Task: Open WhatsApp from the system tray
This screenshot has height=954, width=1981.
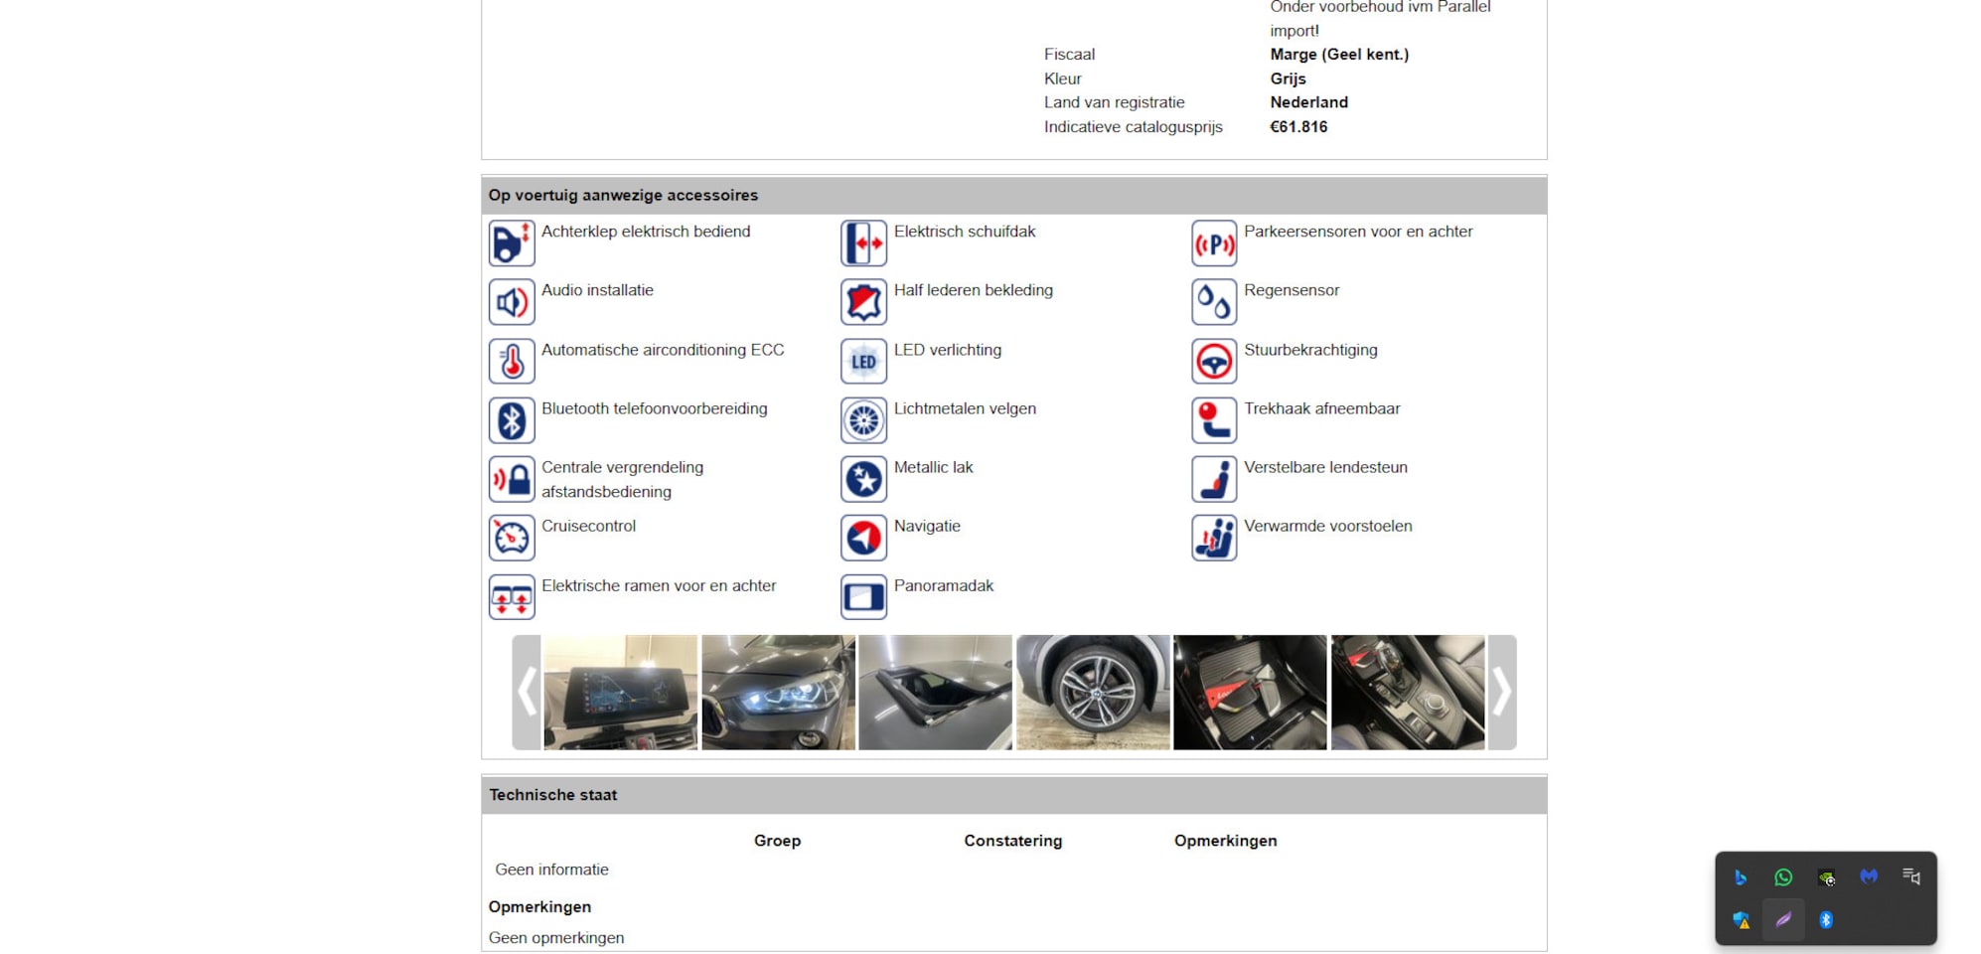Action: click(x=1783, y=877)
